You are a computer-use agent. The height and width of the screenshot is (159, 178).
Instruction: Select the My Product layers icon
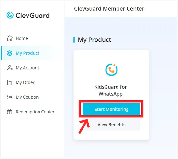pyautogui.click(x=10, y=53)
